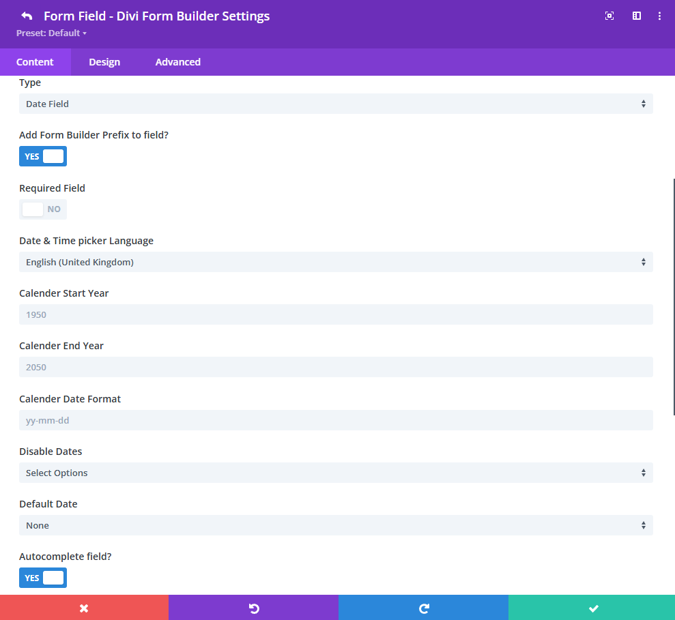Expand the settings modal to fullscreen
This screenshot has width=675, height=620.
coord(609,16)
